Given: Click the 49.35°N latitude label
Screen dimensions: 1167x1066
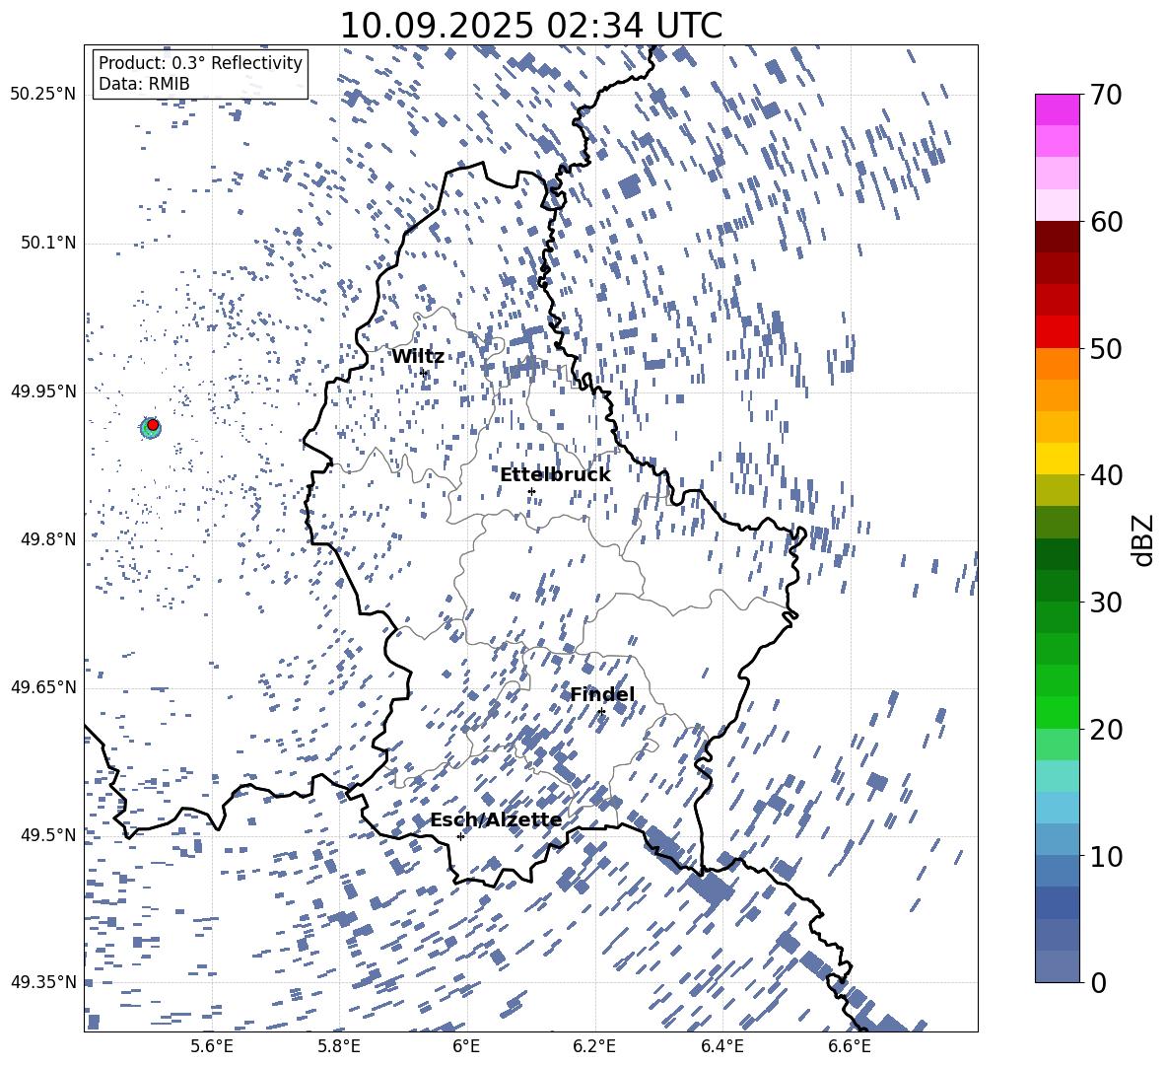Looking at the screenshot, I should (43, 982).
